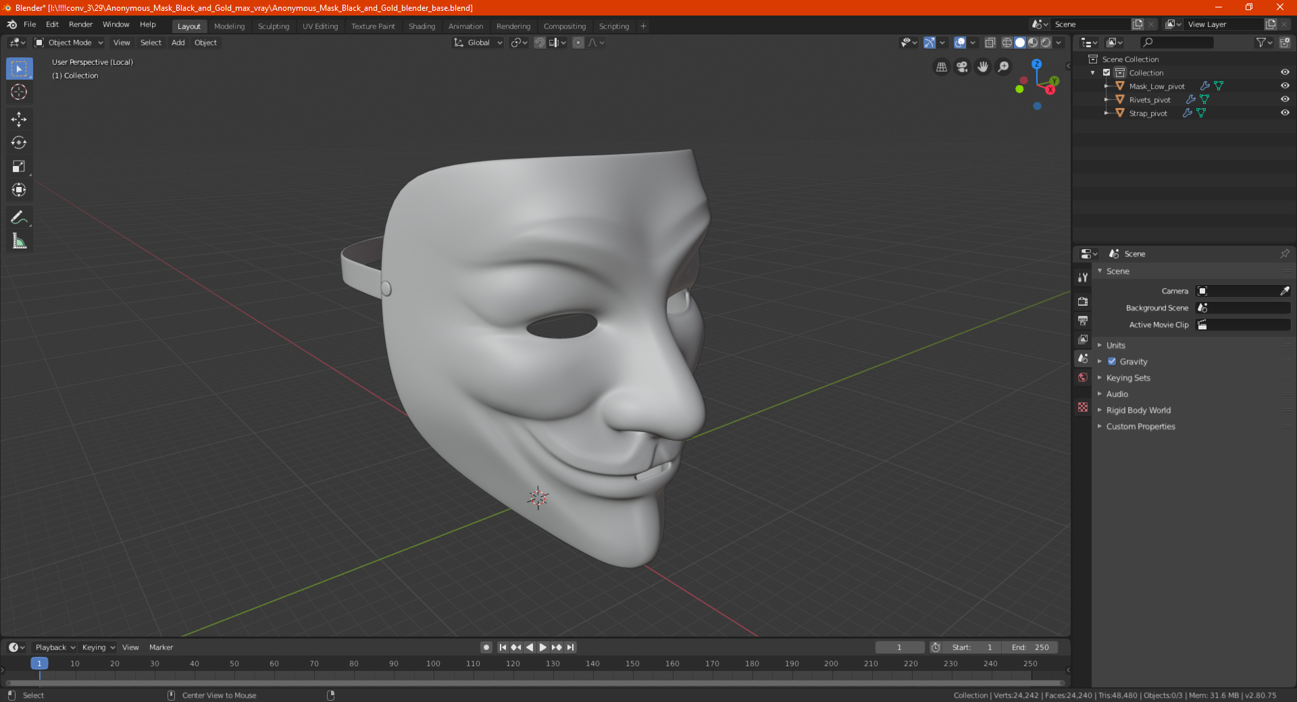1297x702 pixels.
Task: Select the Scale tool
Action: [x=19, y=166]
